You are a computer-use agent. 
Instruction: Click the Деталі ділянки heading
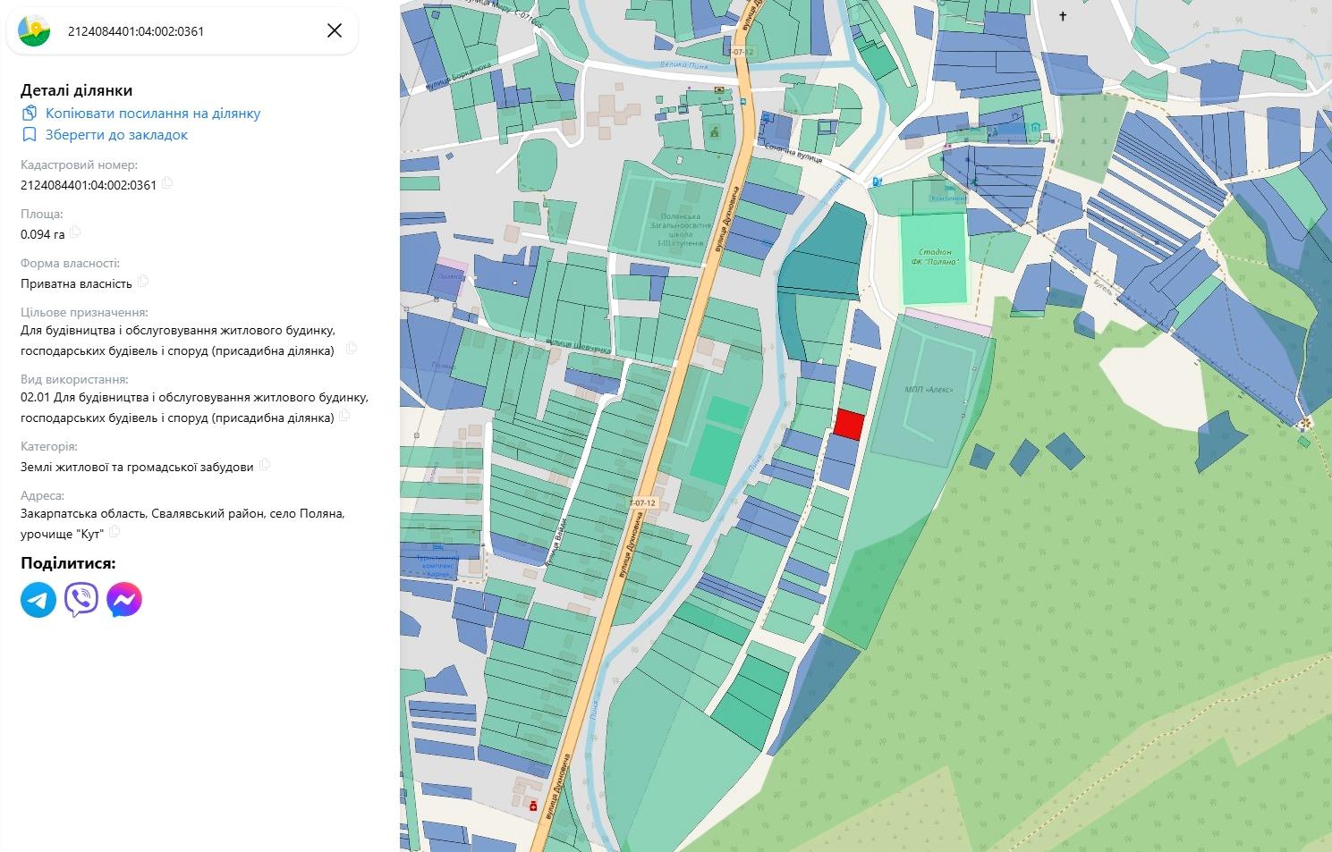point(77,90)
